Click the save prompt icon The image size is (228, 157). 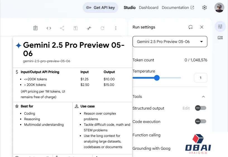pos(75,28)
